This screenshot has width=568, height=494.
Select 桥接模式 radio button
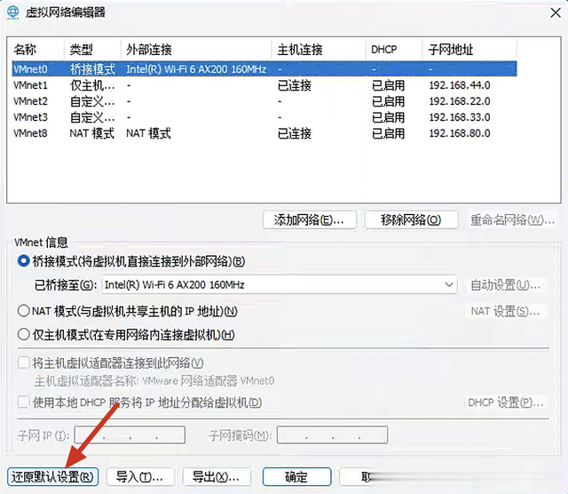pos(24,261)
